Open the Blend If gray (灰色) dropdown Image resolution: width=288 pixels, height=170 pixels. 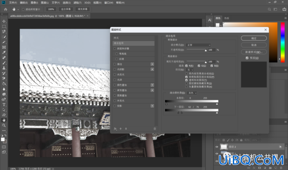coord(192,93)
